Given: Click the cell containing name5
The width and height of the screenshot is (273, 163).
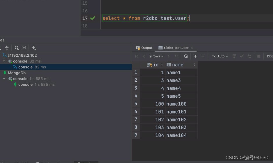Looking at the screenshot, I should pyautogui.click(x=181, y=96).
